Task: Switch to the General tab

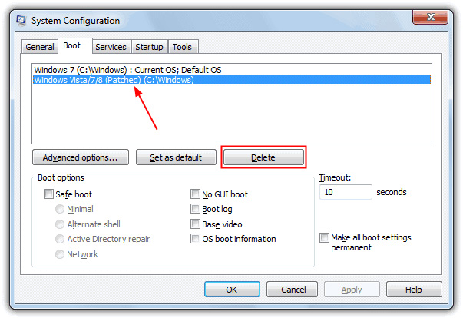Action: pyautogui.click(x=40, y=47)
